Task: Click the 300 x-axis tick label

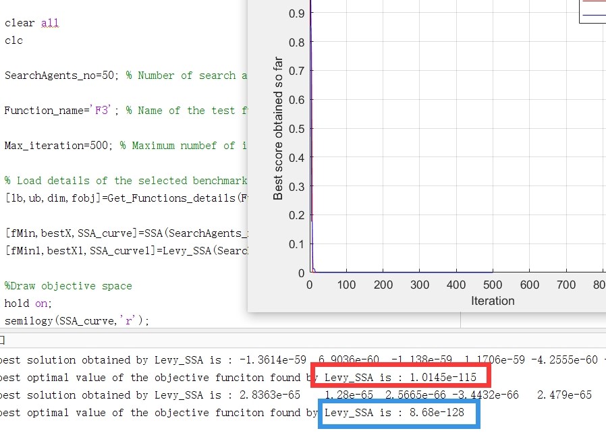Action: coord(420,285)
